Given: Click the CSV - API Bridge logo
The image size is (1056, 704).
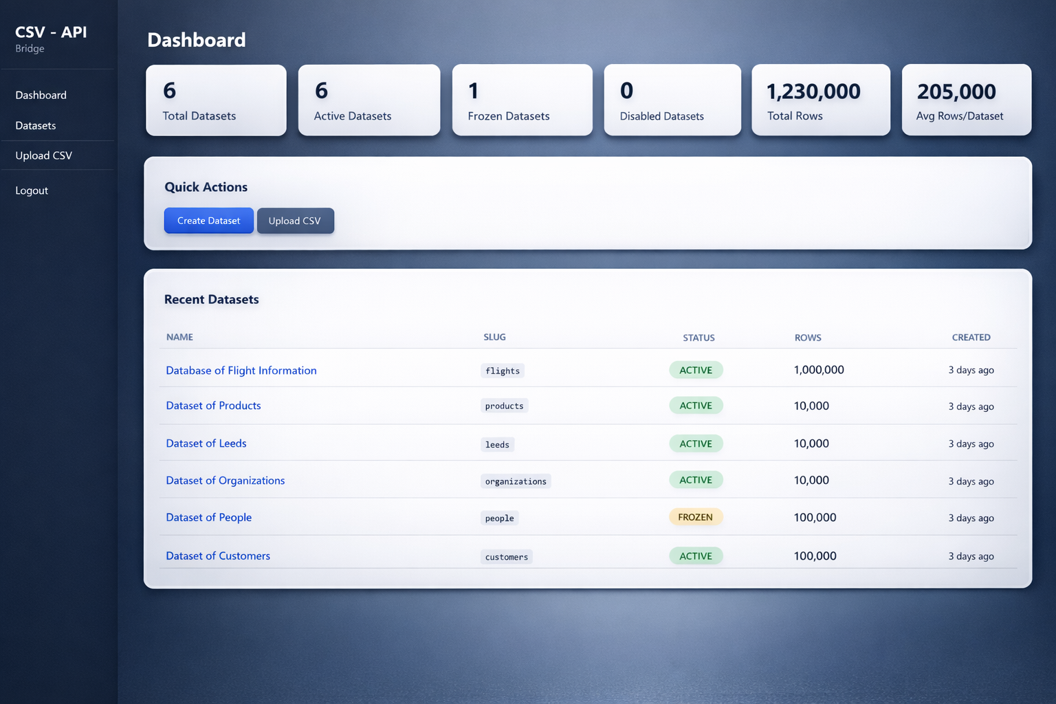Looking at the screenshot, I should [x=50, y=38].
